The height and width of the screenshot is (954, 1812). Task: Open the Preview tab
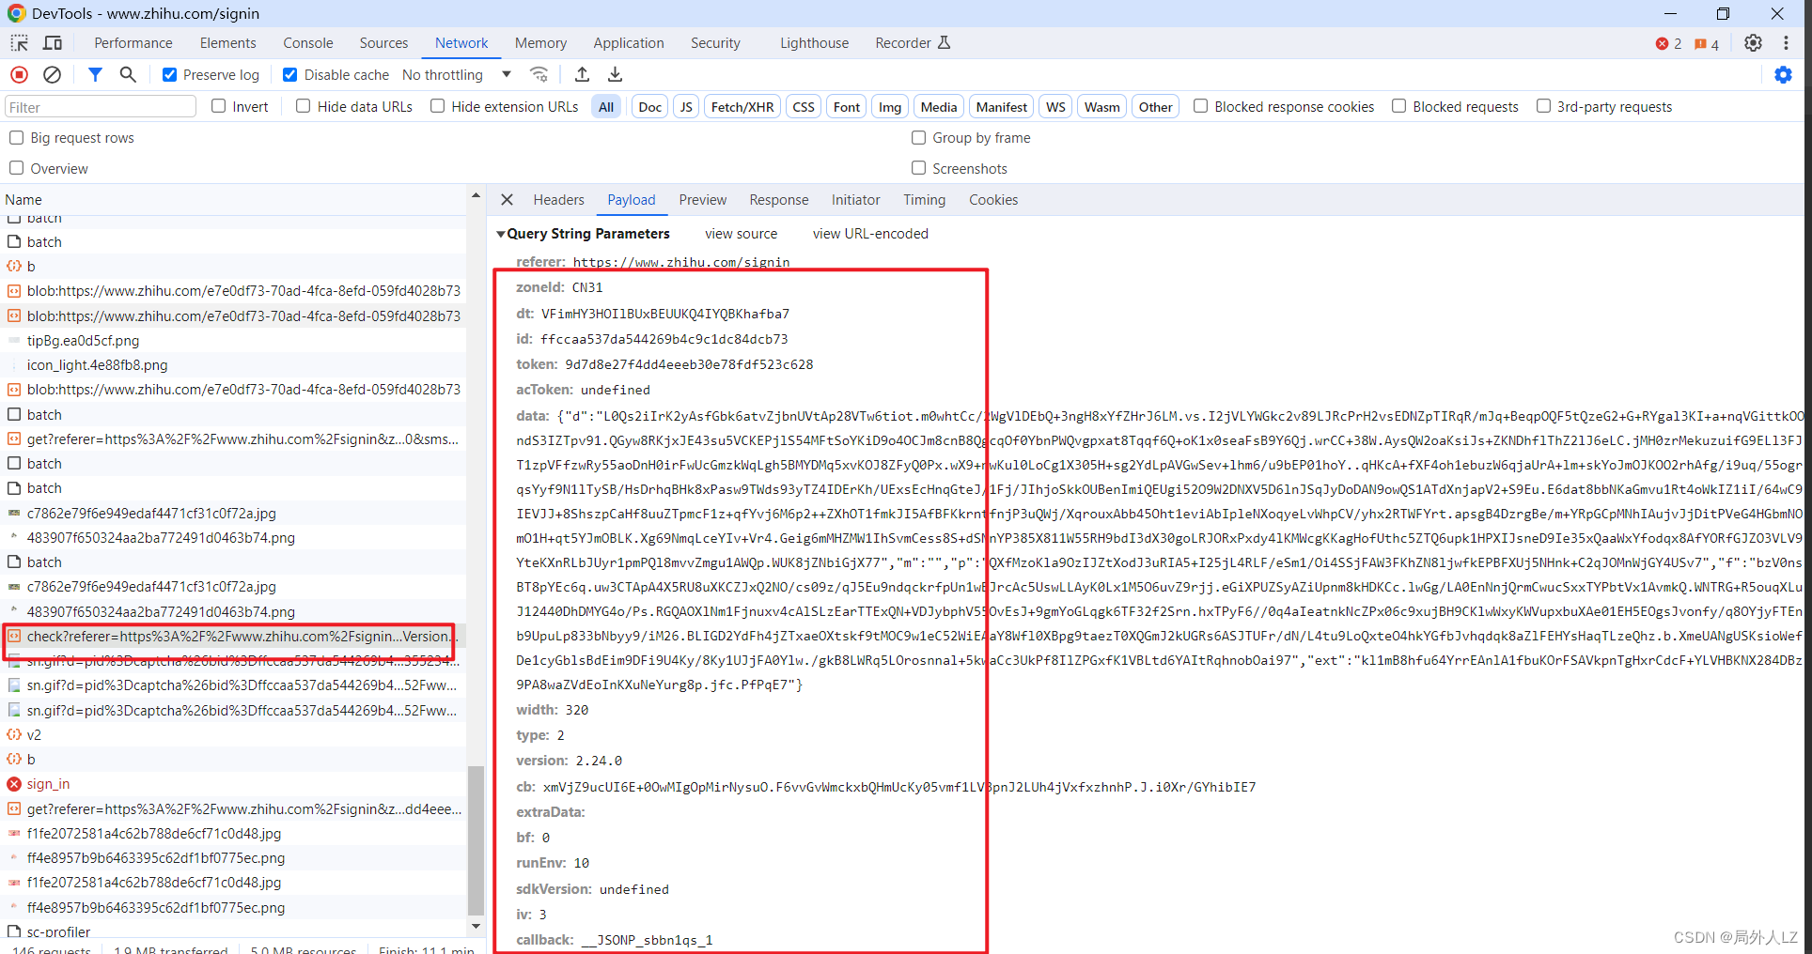point(703,200)
